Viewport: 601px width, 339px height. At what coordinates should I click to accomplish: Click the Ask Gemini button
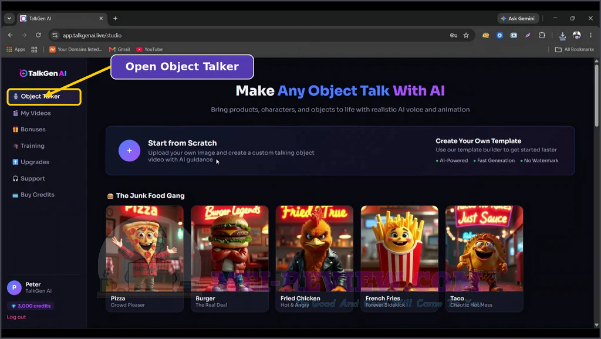pyautogui.click(x=518, y=18)
